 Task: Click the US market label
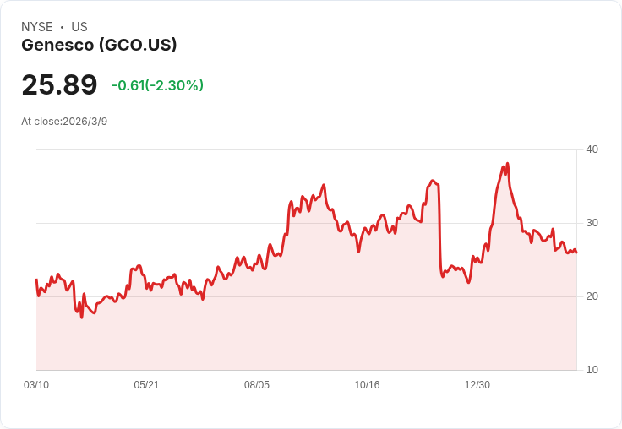pyautogui.click(x=79, y=27)
